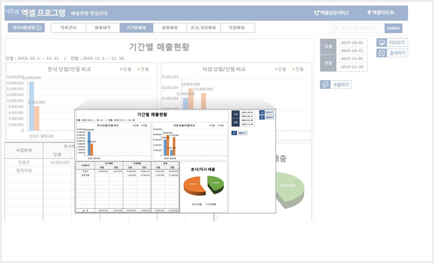This screenshot has height=263, width=434.
Task: Click the orange 8,250,000 bar in 본사 chart
Action: (37, 118)
